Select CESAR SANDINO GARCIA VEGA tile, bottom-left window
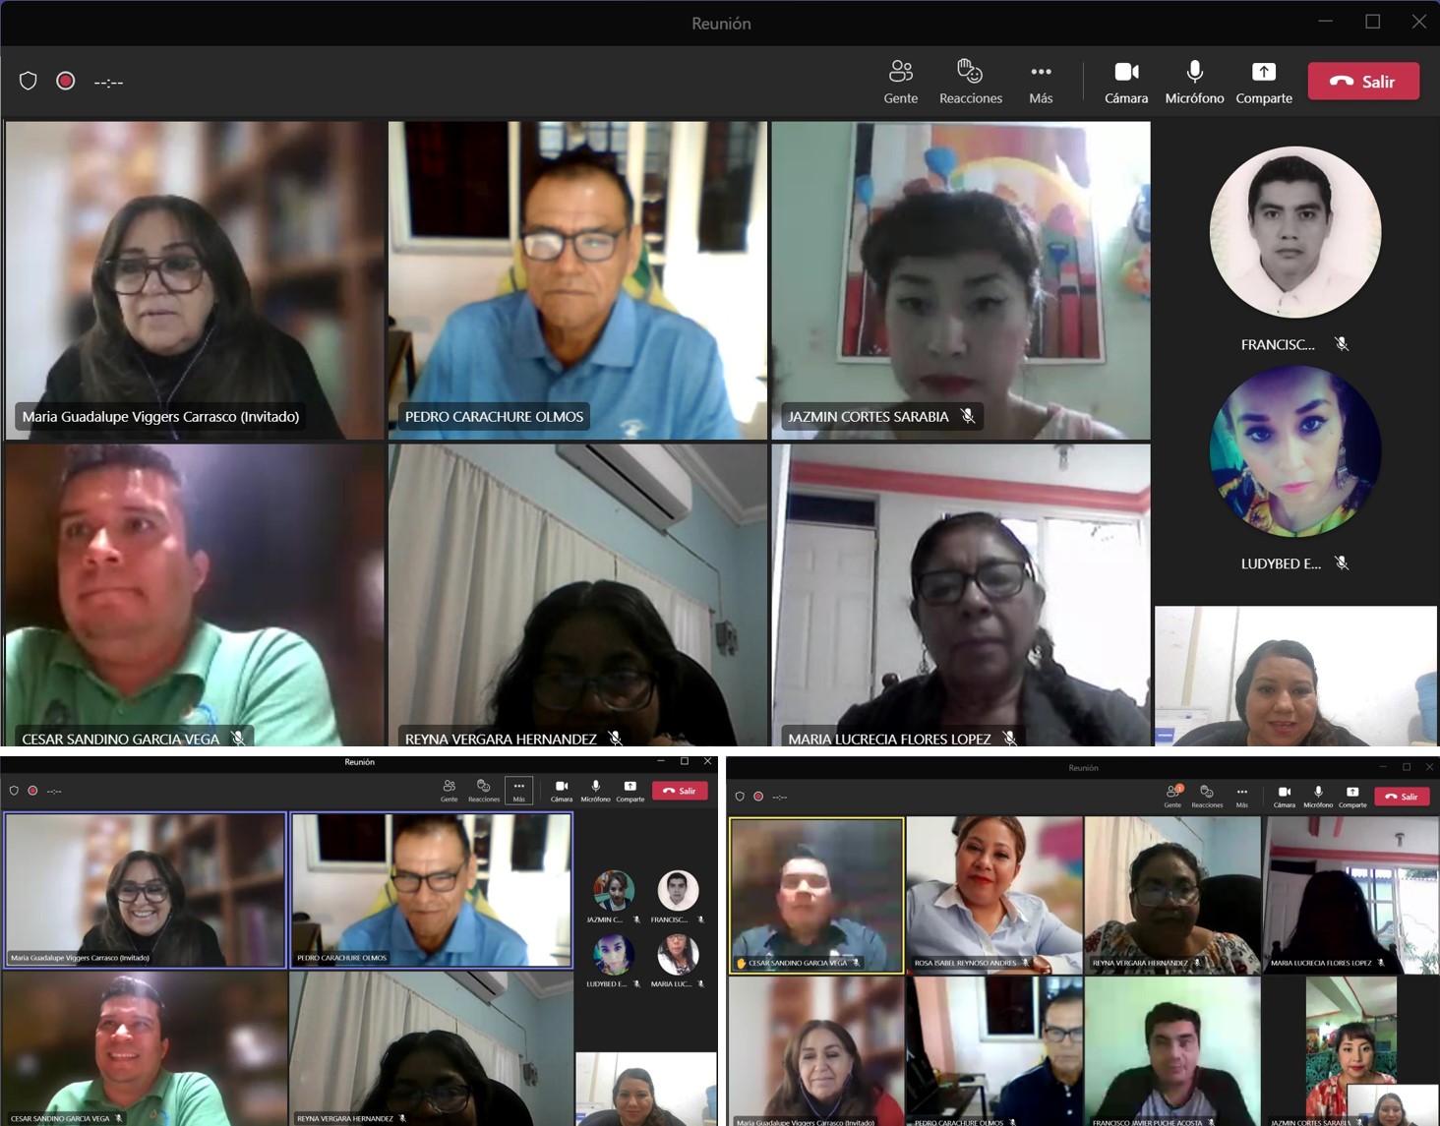 coord(144,1048)
